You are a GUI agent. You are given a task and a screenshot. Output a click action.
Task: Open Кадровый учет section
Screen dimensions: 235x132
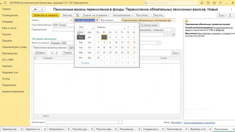(10, 73)
